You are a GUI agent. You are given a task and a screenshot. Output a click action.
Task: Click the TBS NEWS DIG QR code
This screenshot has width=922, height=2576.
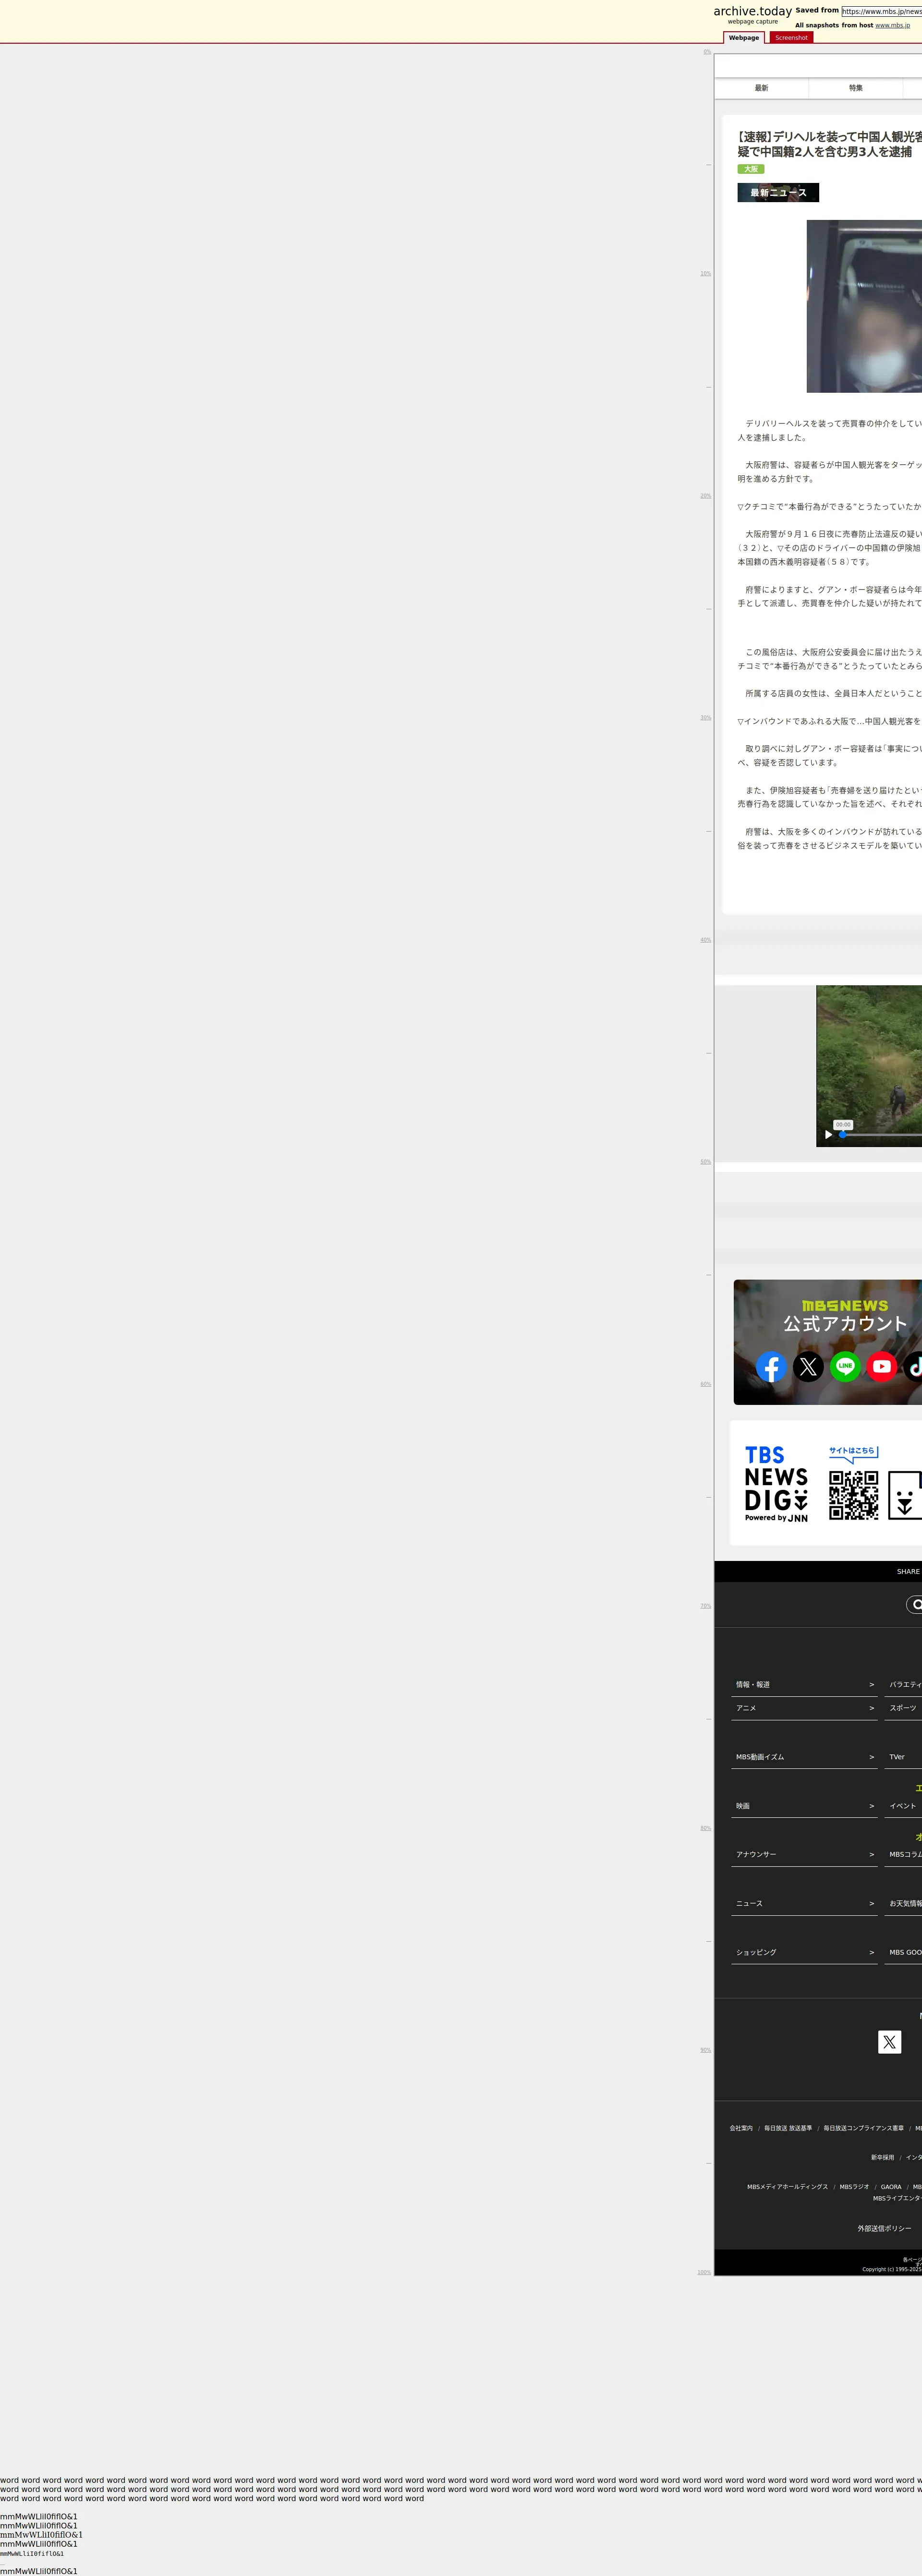point(853,1495)
